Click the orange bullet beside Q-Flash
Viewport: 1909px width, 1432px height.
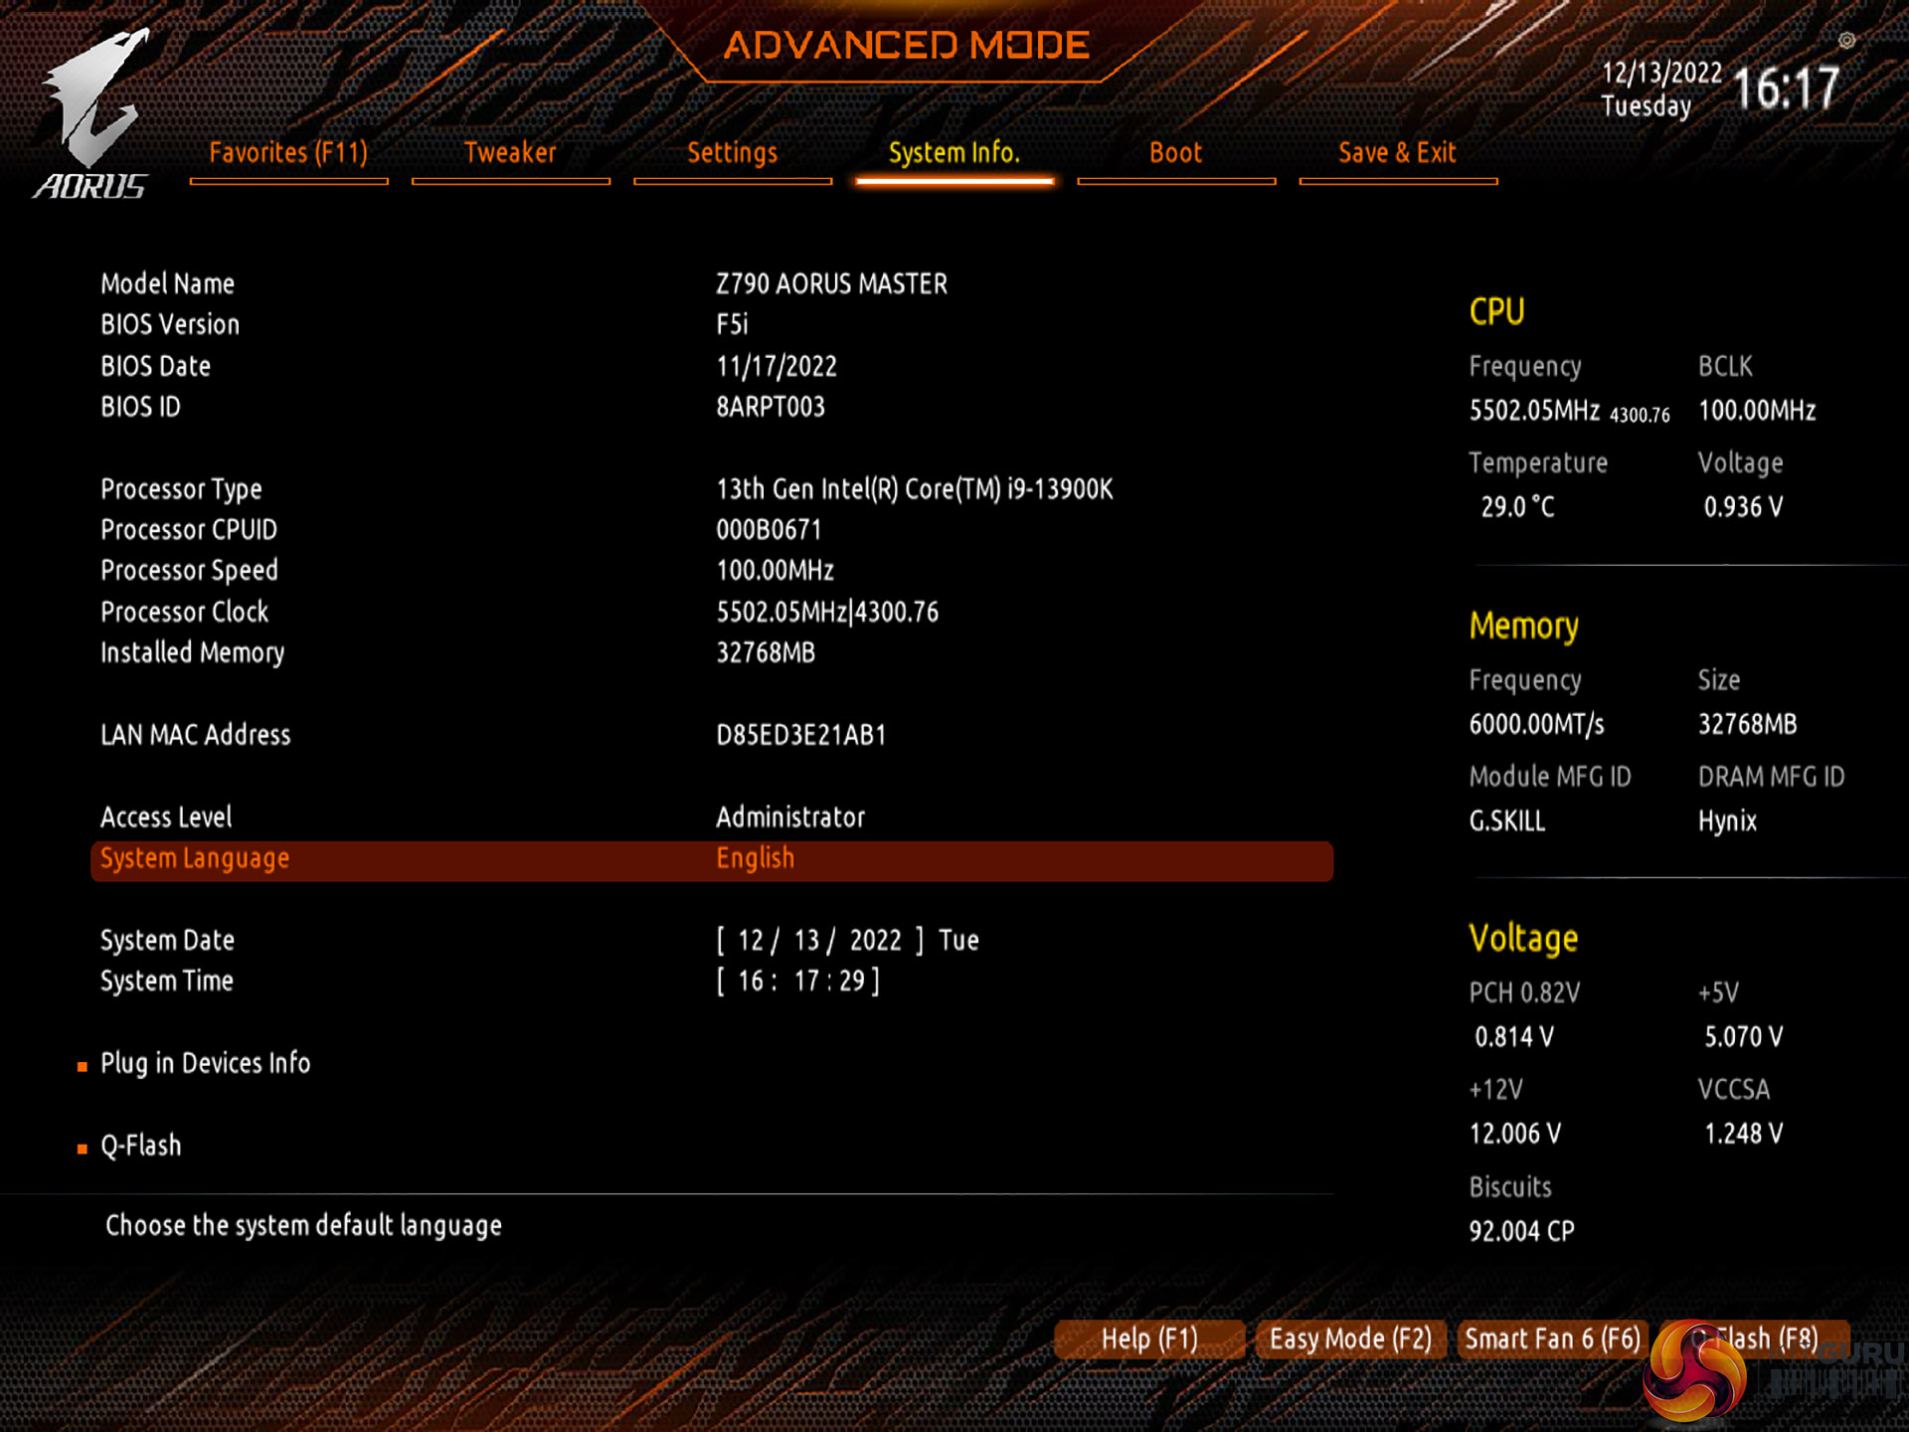click(x=83, y=1149)
